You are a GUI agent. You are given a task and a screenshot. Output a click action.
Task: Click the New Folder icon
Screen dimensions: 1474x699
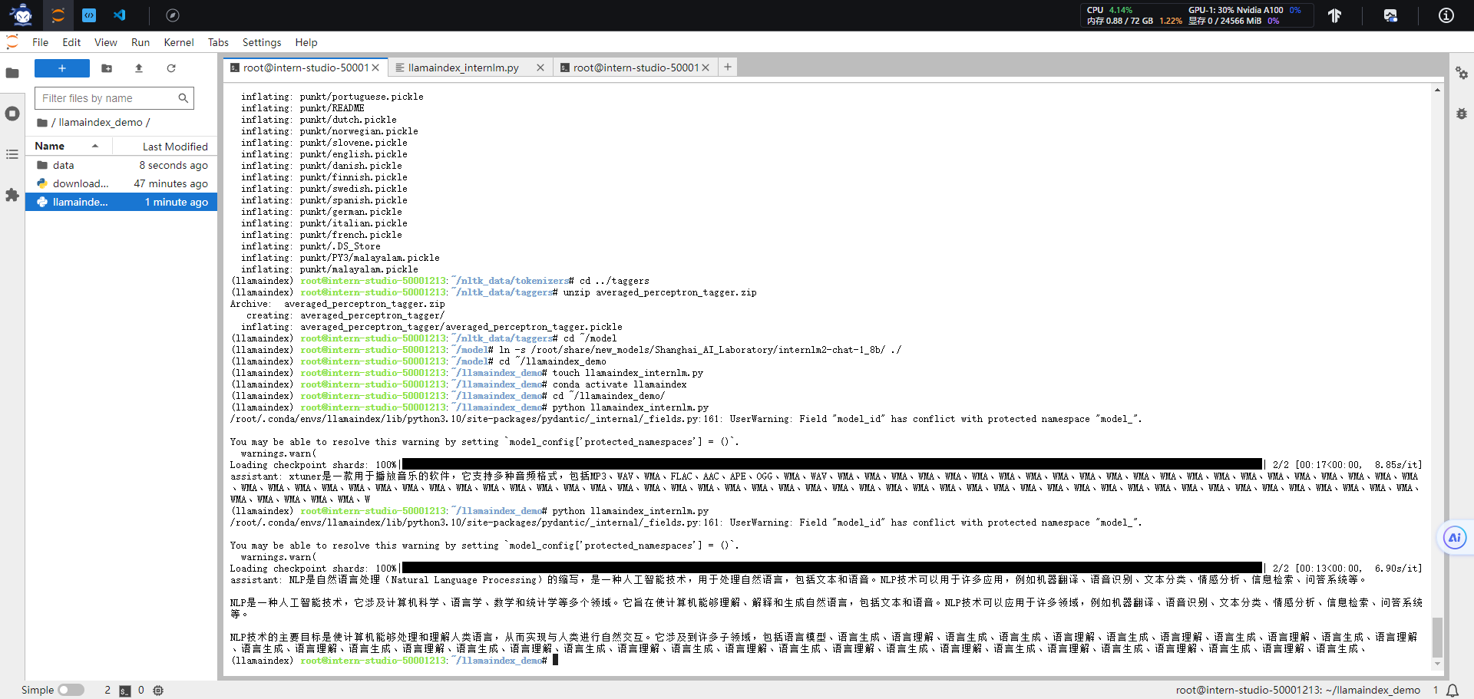(x=107, y=68)
